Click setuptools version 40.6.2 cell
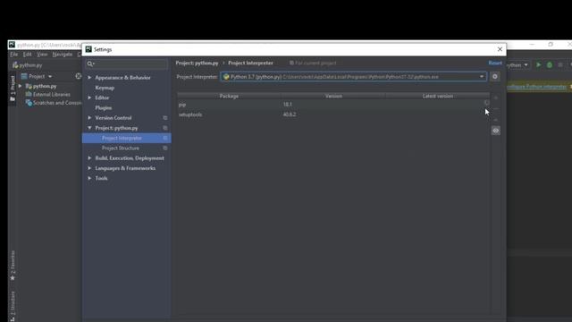Image resolution: width=572 pixels, height=322 pixels. 290,114
